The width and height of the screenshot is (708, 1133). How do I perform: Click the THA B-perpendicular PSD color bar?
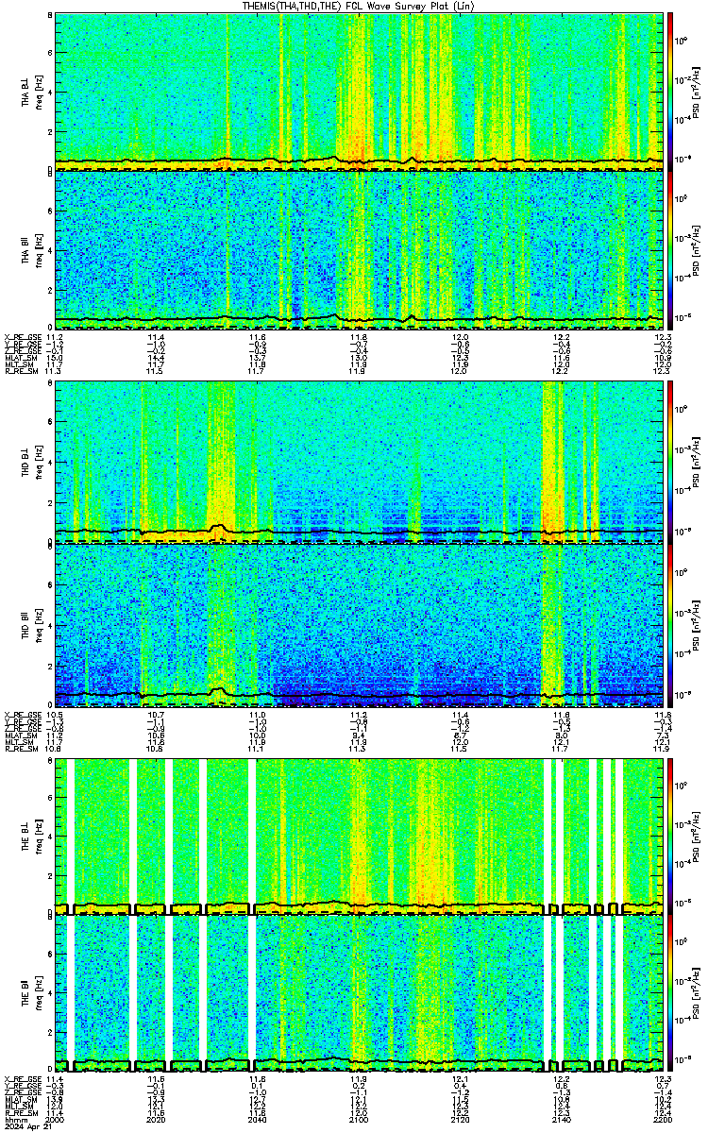[671, 92]
